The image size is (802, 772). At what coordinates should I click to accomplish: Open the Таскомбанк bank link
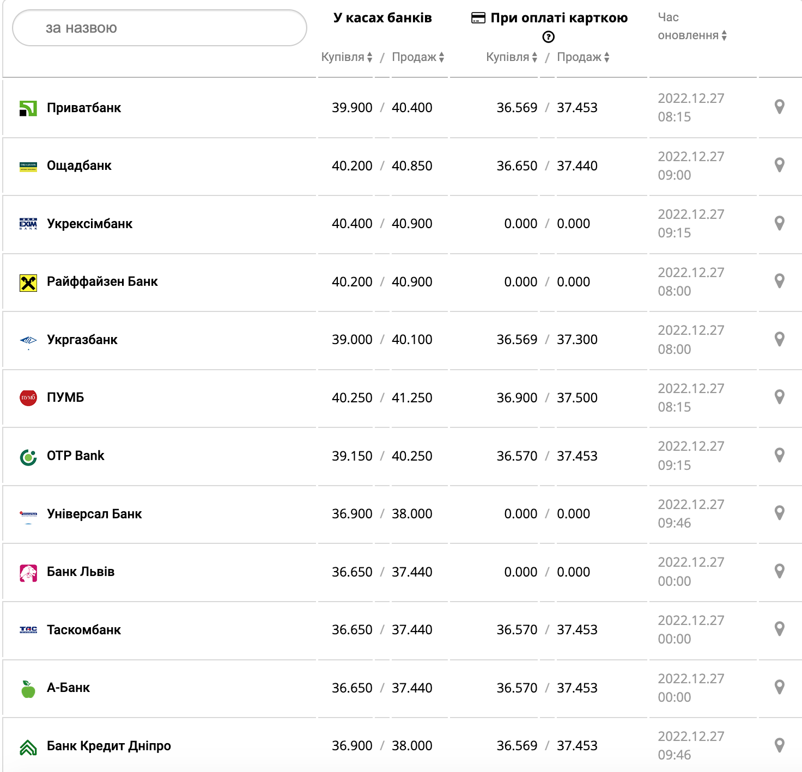click(x=84, y=630)
